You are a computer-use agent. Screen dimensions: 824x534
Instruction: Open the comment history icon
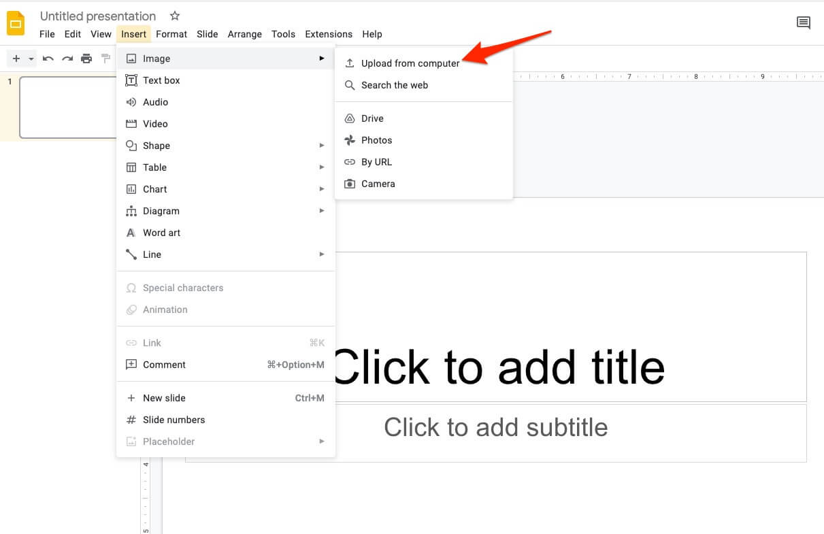803,23
